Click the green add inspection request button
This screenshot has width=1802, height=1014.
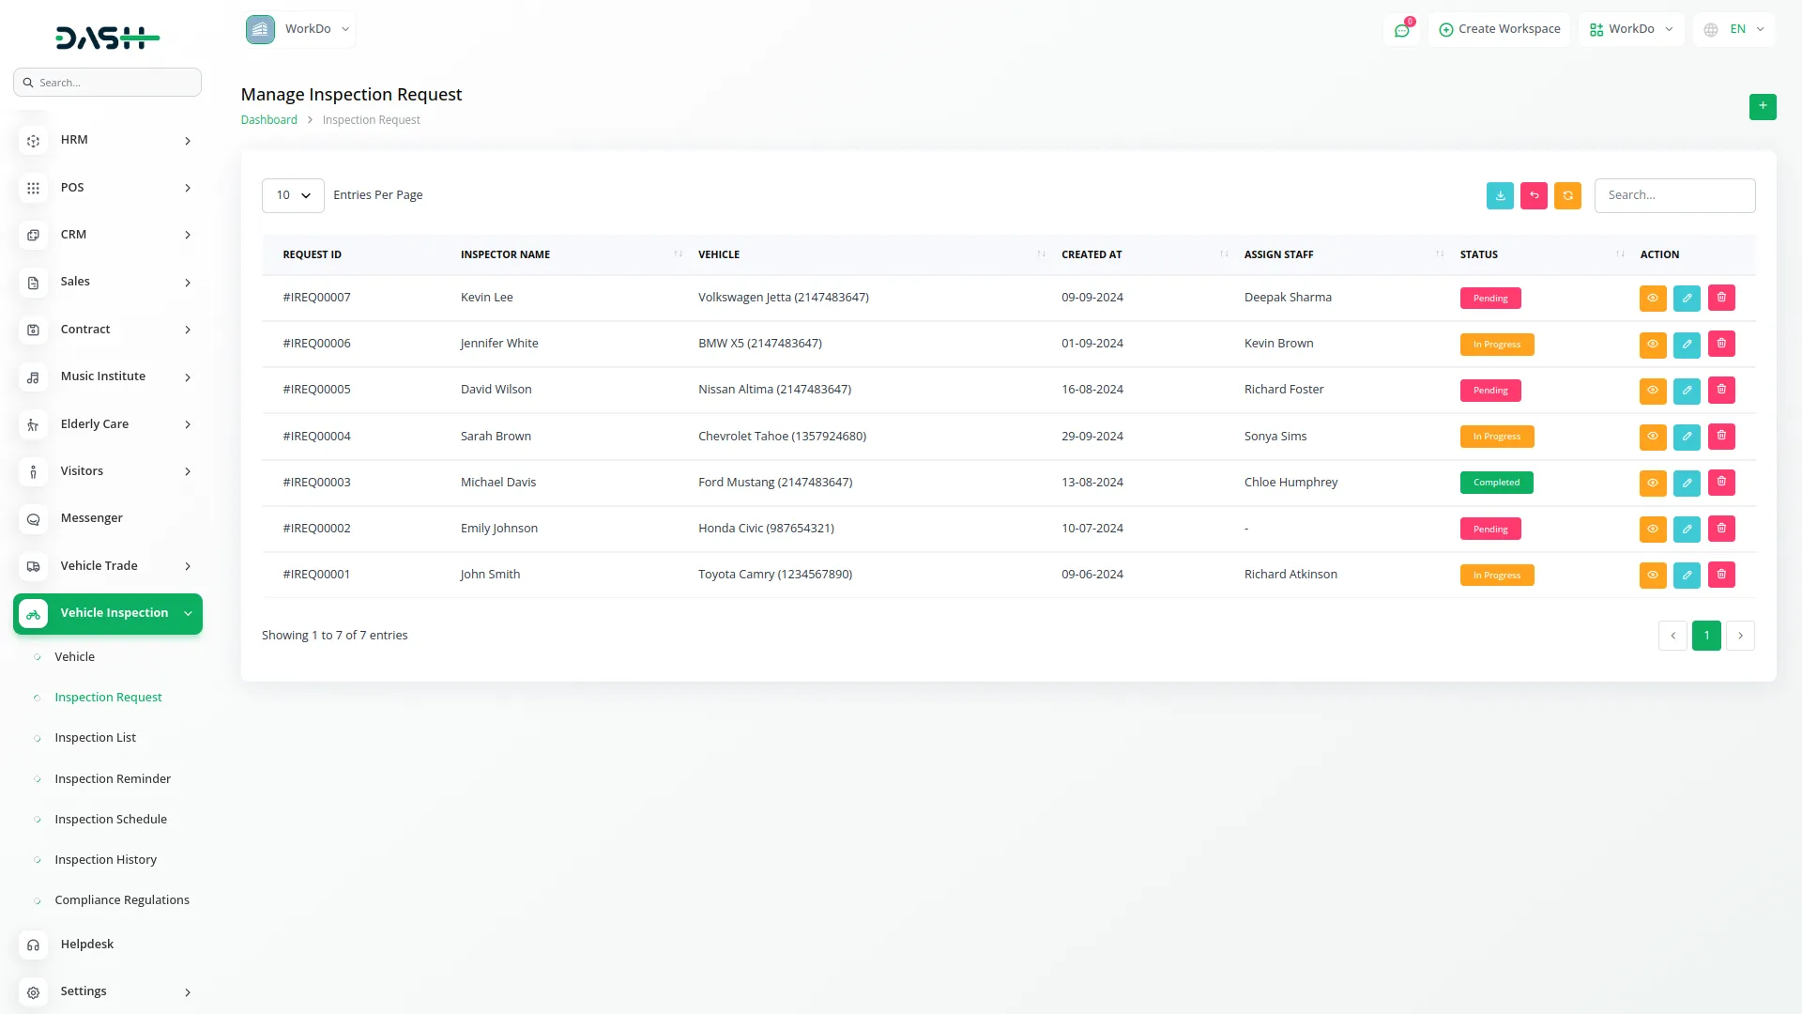(x=1762, y=106)
